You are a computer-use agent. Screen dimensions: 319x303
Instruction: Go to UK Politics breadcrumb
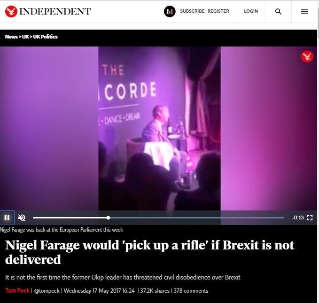pyautogui.click(x=45, y=37)
